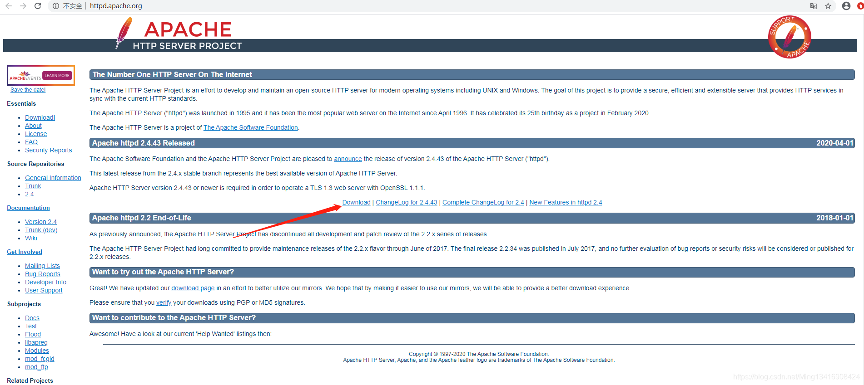This screenshot has height=385, width=864.
Task: Click the Apache feather logo
Action: 123,33
